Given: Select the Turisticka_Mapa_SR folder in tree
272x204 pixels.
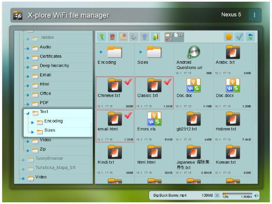Looking at the screenshot, I should click(55, 168).
